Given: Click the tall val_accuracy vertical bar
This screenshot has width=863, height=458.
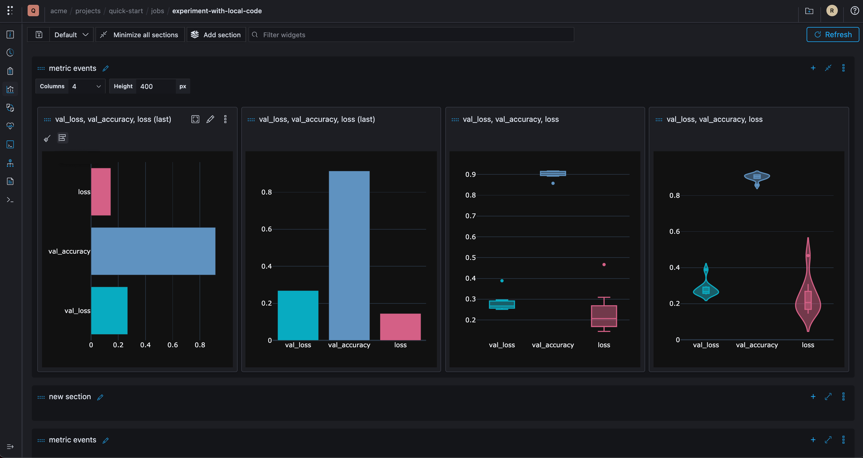Looking at the screenshot, I should pyautogui.click(x=349, y=256).
